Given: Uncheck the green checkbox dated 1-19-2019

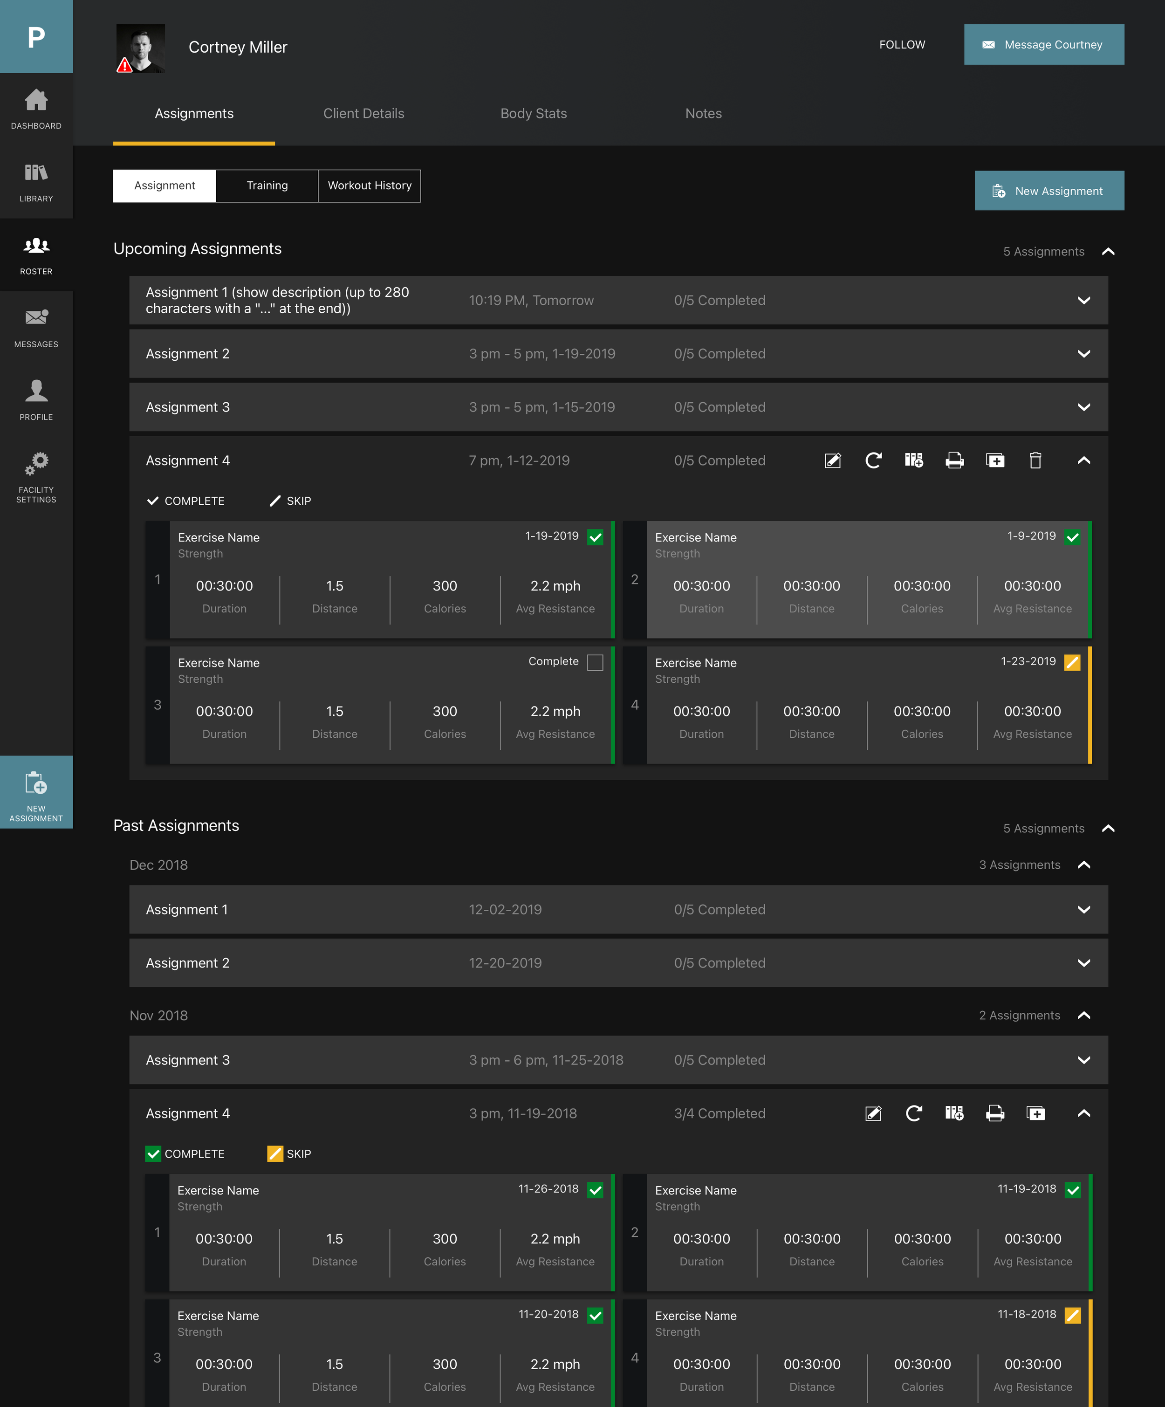Looking at the screenshot, I should click(x=595, y=537).
